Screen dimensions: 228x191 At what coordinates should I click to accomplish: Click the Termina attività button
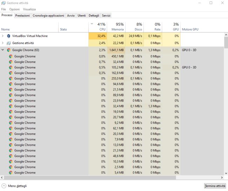[215, 186]
